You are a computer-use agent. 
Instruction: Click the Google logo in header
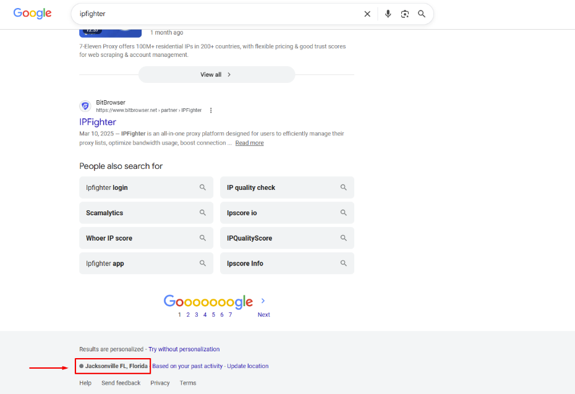tap(32, 14)
